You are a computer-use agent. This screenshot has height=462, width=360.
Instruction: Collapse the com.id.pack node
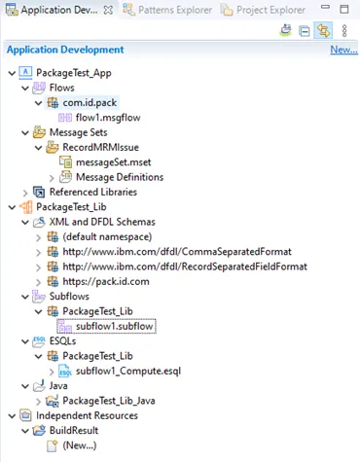click(x=39, y=103)
